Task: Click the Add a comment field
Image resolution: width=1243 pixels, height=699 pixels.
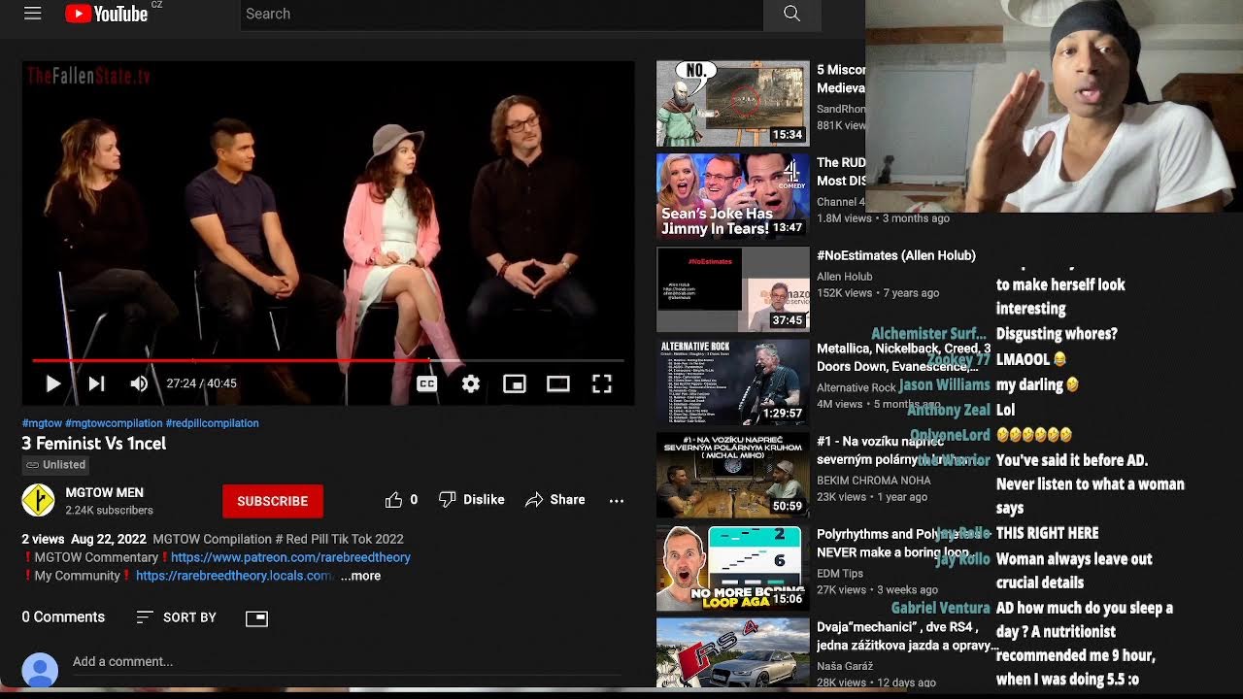Action: tap(347, 662)
